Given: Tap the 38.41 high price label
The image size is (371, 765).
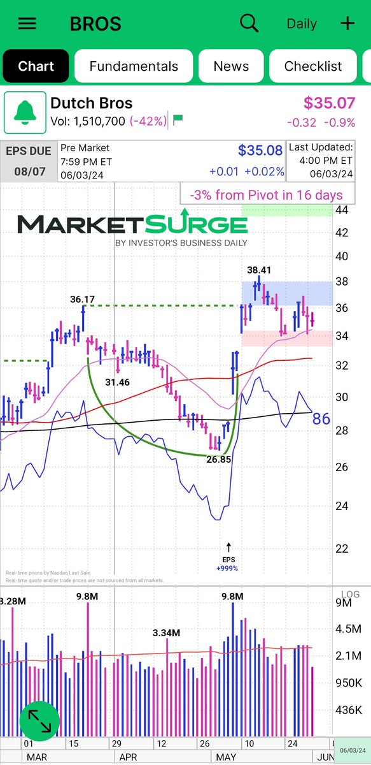Looking at the screenshot, I should click(x=260, y=269).
